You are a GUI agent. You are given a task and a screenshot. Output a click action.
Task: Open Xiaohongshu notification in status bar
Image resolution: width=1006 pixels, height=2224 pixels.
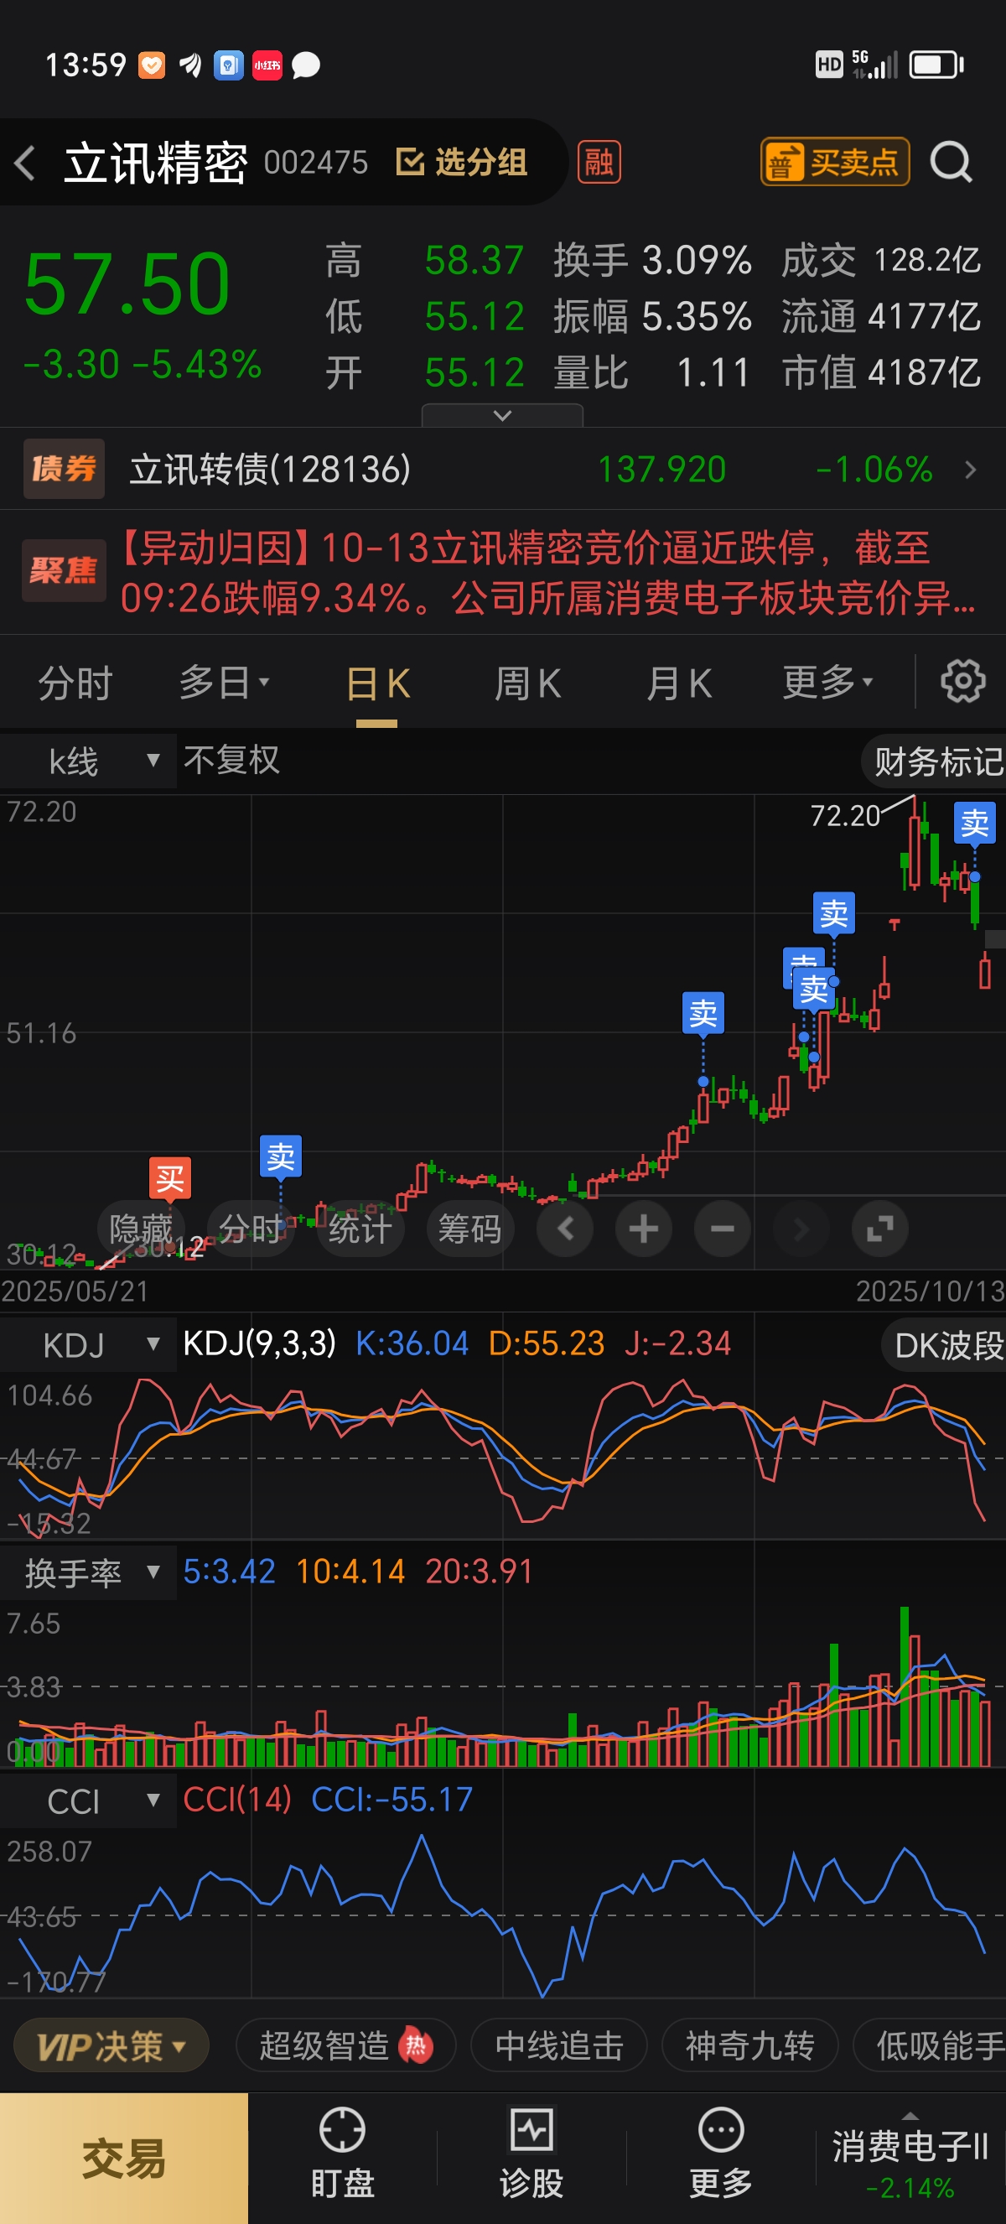tap(267, 65)
